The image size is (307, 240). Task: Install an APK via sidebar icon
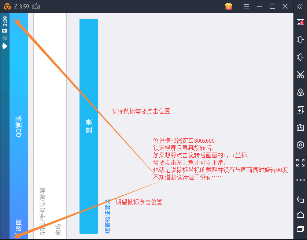point(300,127)
